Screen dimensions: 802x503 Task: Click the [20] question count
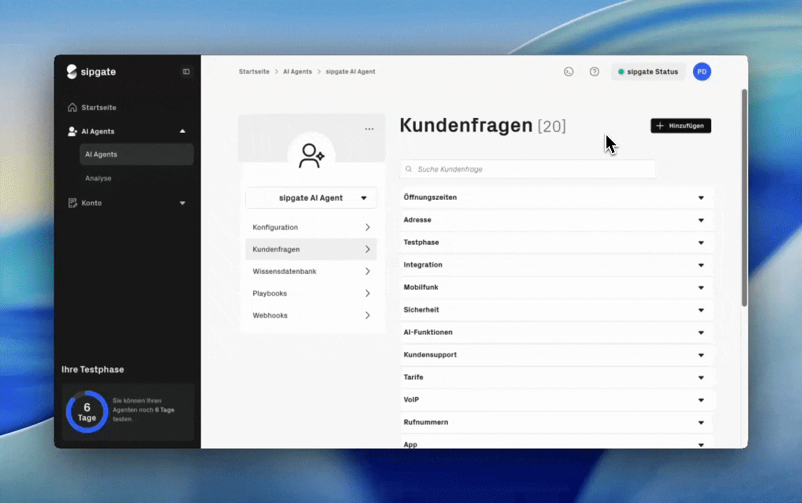click(552, 126)
